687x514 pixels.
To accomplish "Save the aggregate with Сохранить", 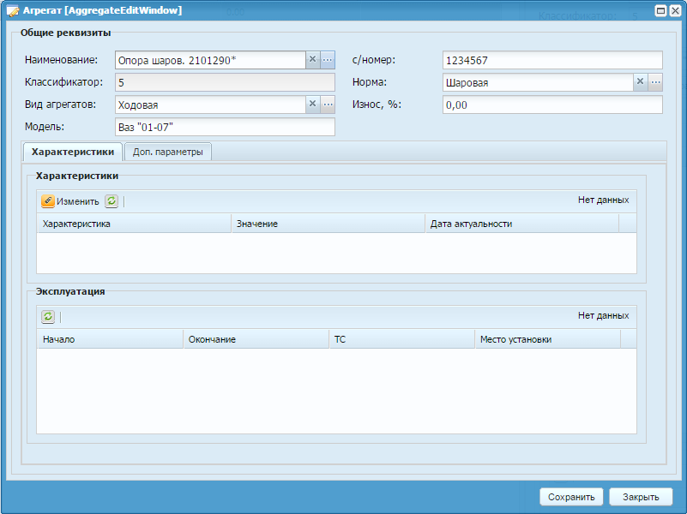I will (x=571, y=497).
